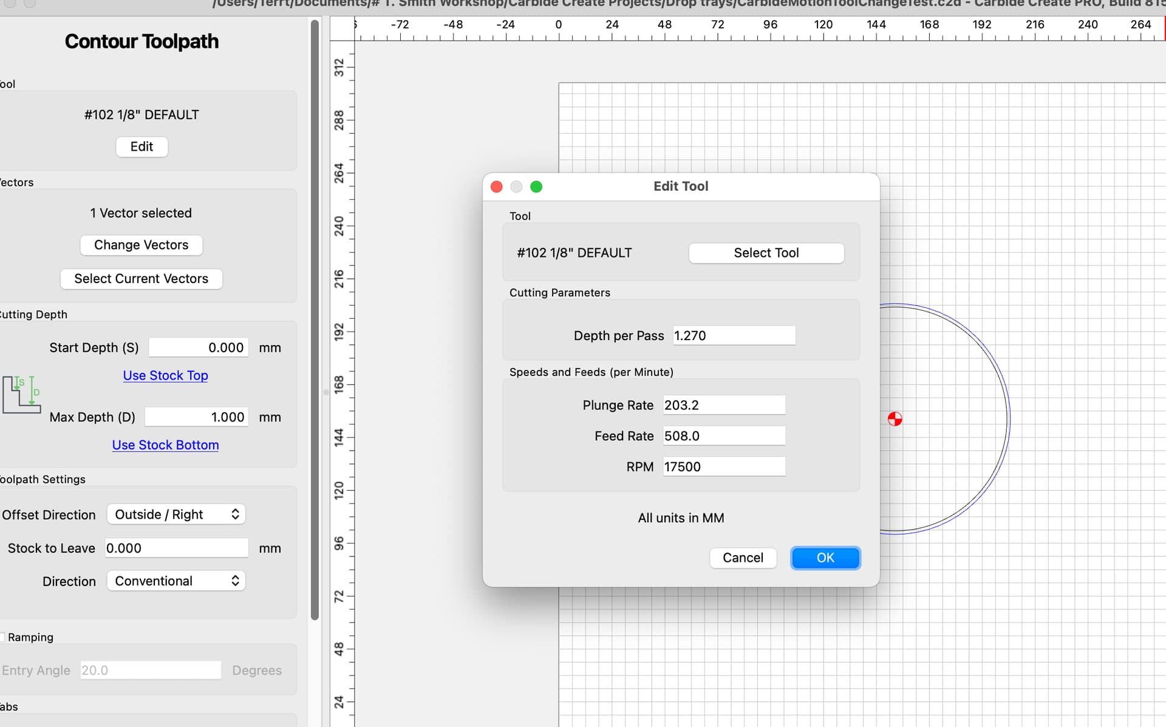The height and width of the screenshot is (727, 1166).
Task: Click the Entry Angle field
Action: point(151,670)
